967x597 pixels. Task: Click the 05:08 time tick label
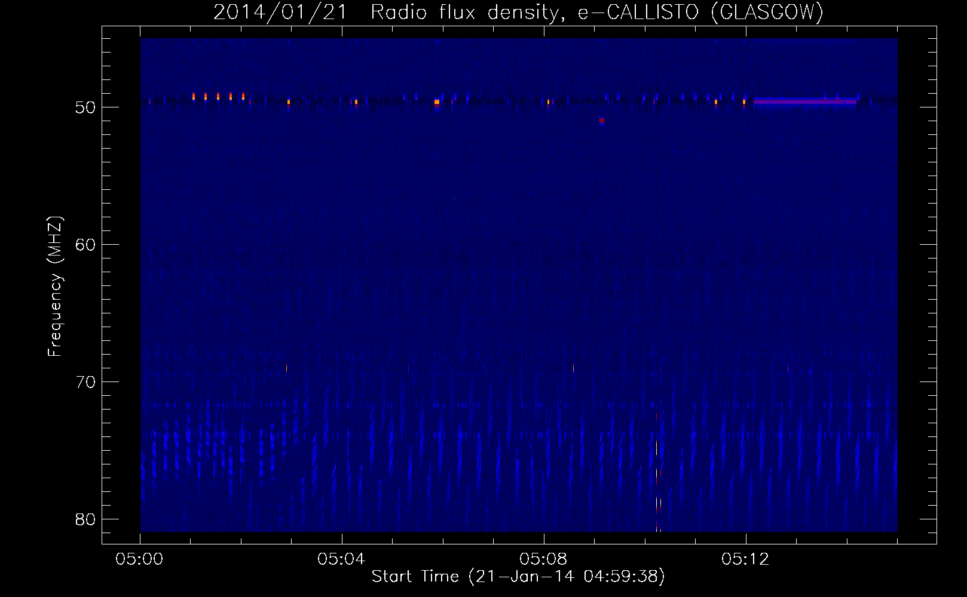click(543, 559)
